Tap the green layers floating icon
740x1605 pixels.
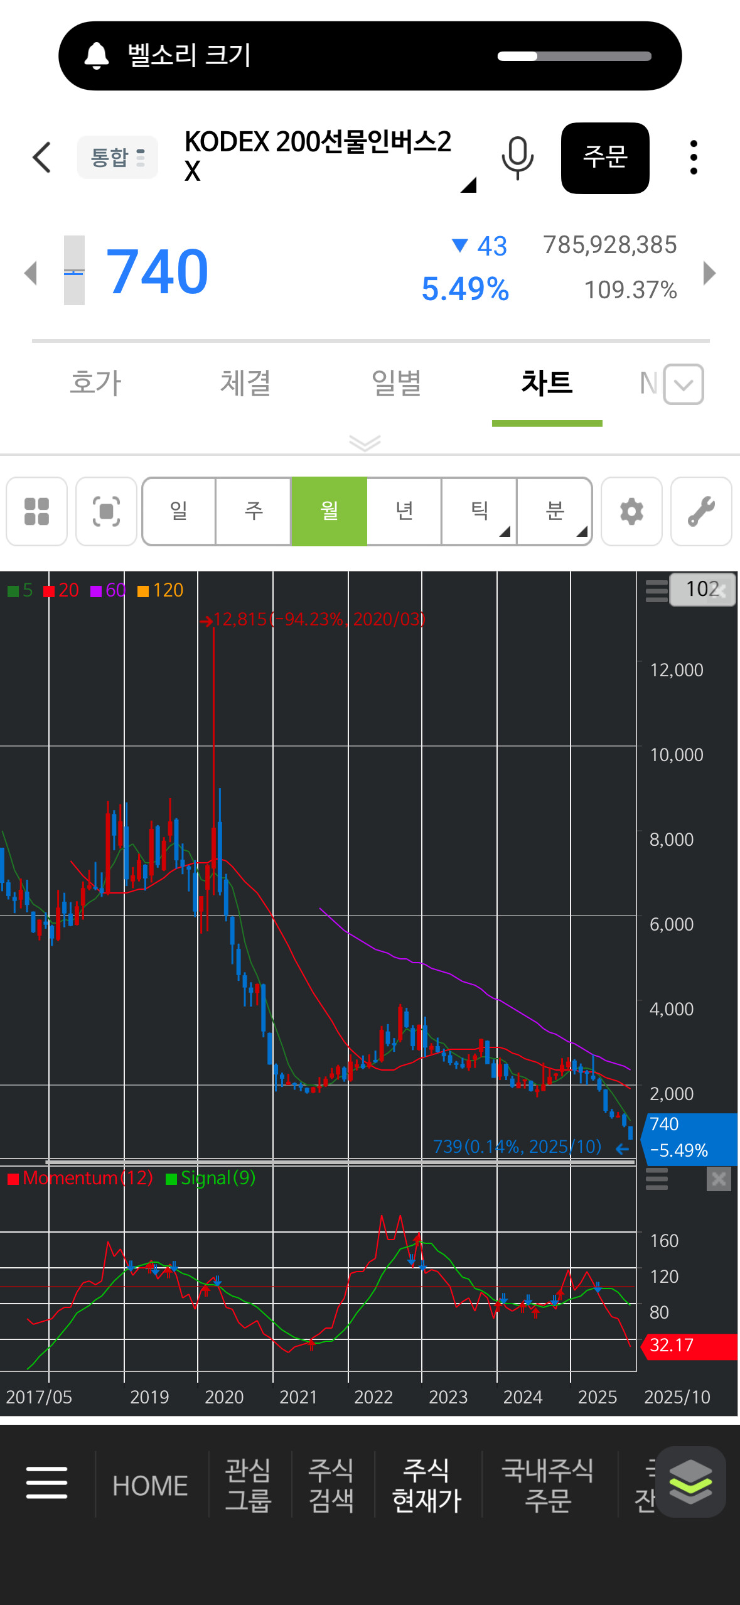690,1482
